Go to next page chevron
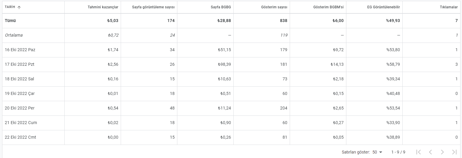462x158 pixels. [442, 152]
